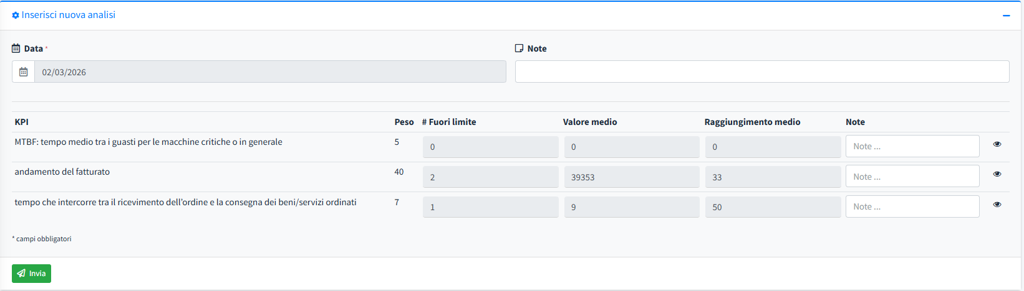Click the calendar icon inside the date field

23,72
